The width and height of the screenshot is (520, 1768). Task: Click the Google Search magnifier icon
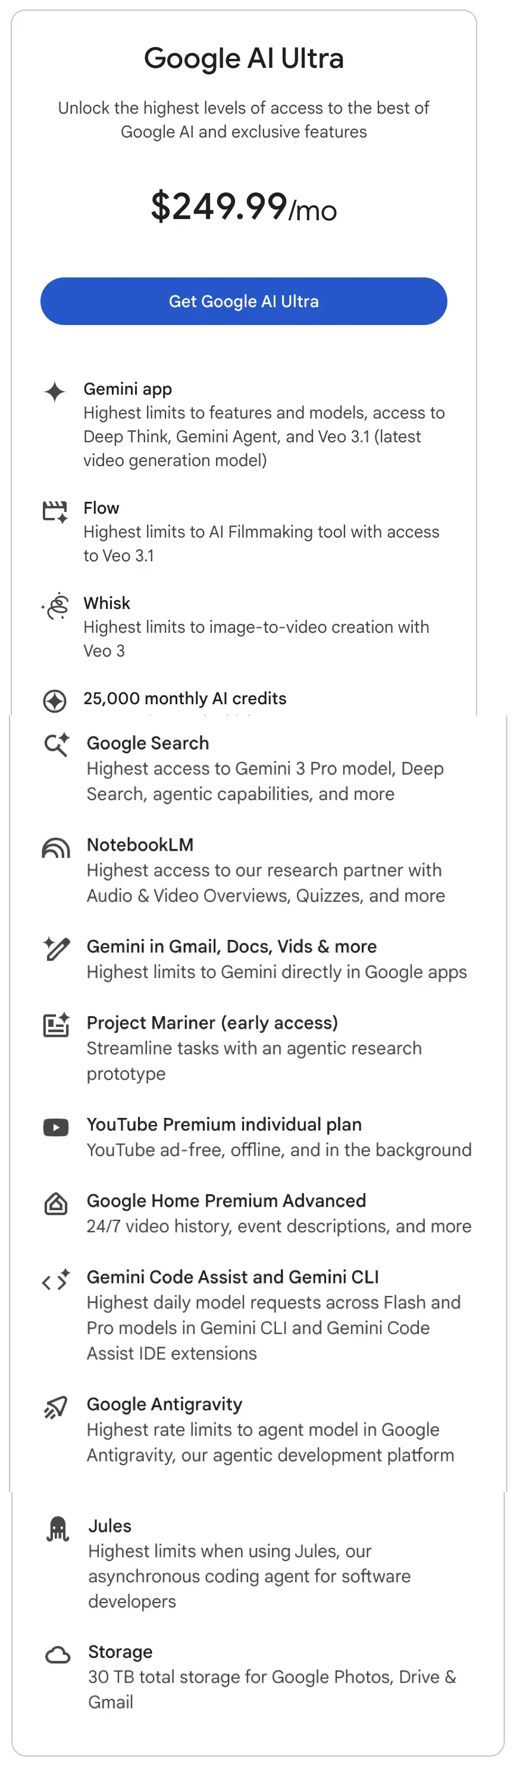57,745
